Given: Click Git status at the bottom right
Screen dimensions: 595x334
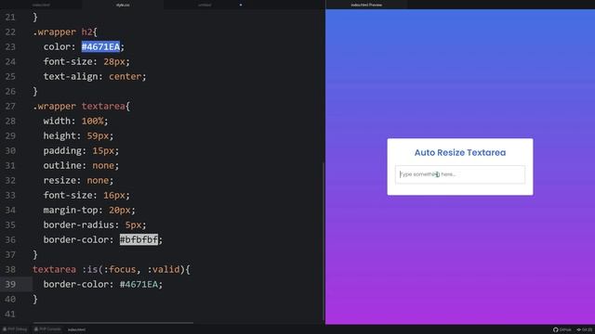Looking at the screenshot, I should [585, 329].
